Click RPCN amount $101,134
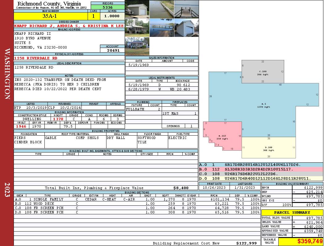 click(x=220, y=199)
